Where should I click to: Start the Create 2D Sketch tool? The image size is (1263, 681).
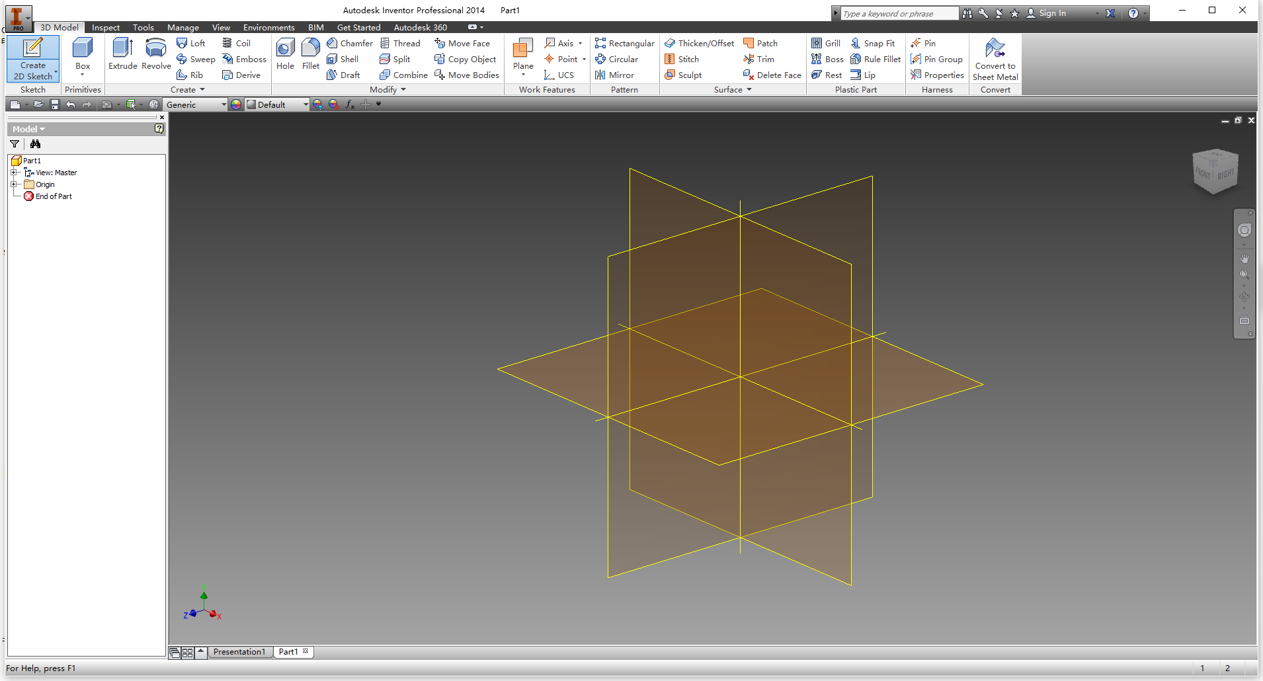(x=33, y=58)
